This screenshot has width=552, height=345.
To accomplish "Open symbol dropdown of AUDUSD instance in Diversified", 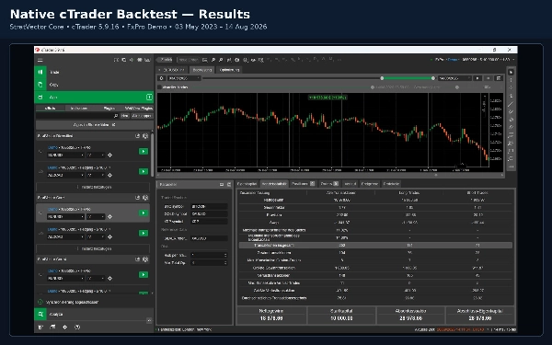I will [66, 175].
